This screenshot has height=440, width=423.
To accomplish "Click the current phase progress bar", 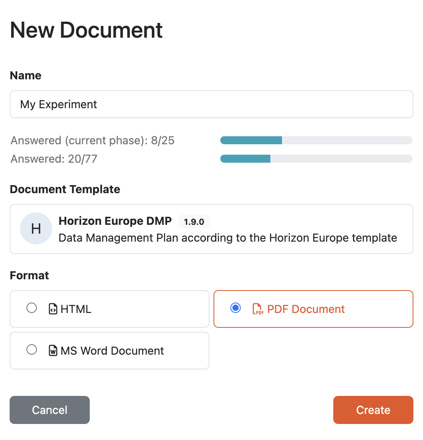I will pos(316,140).
